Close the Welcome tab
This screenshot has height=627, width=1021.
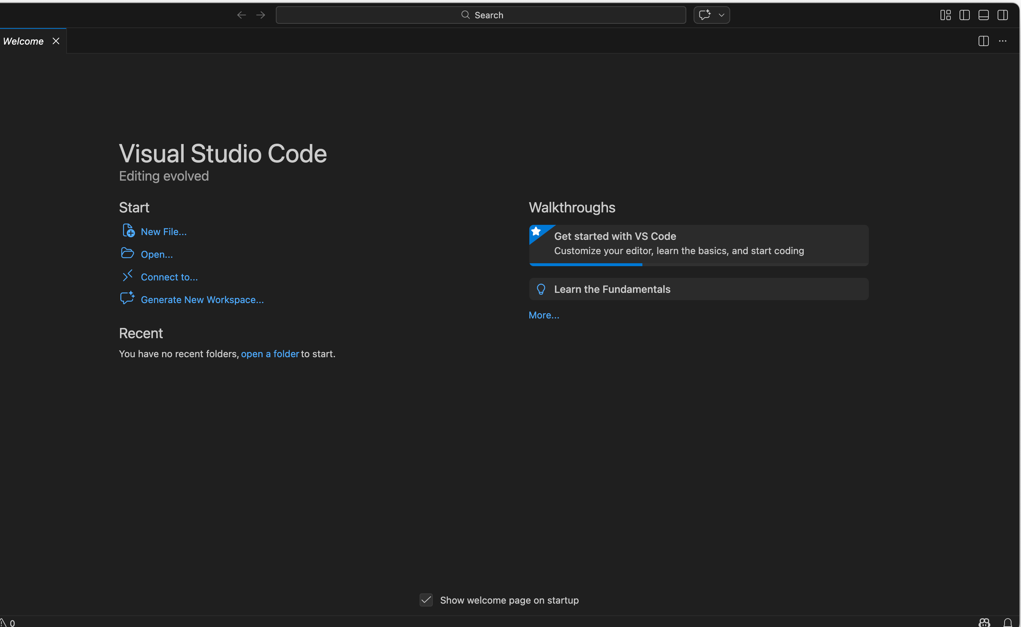56,41
